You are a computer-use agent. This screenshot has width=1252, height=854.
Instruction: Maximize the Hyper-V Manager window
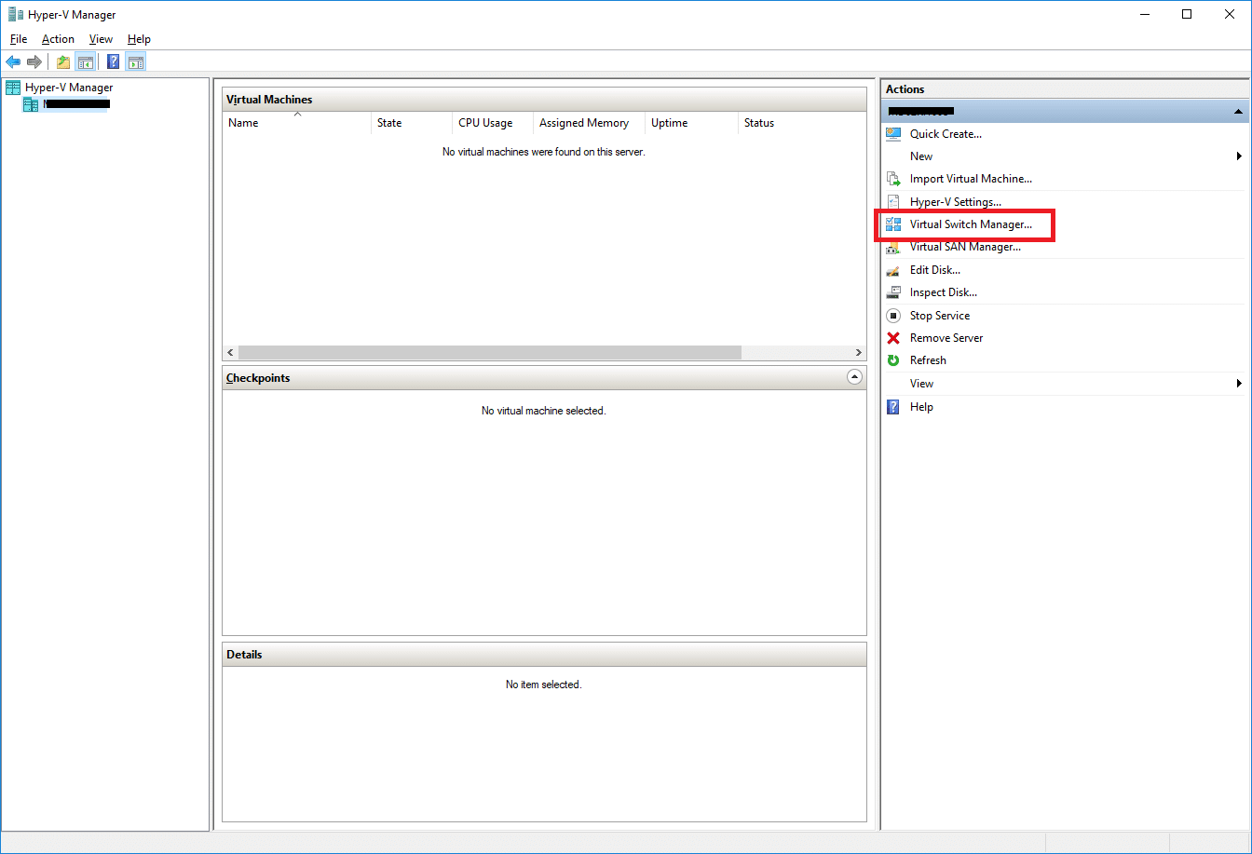pos(1187,14)
